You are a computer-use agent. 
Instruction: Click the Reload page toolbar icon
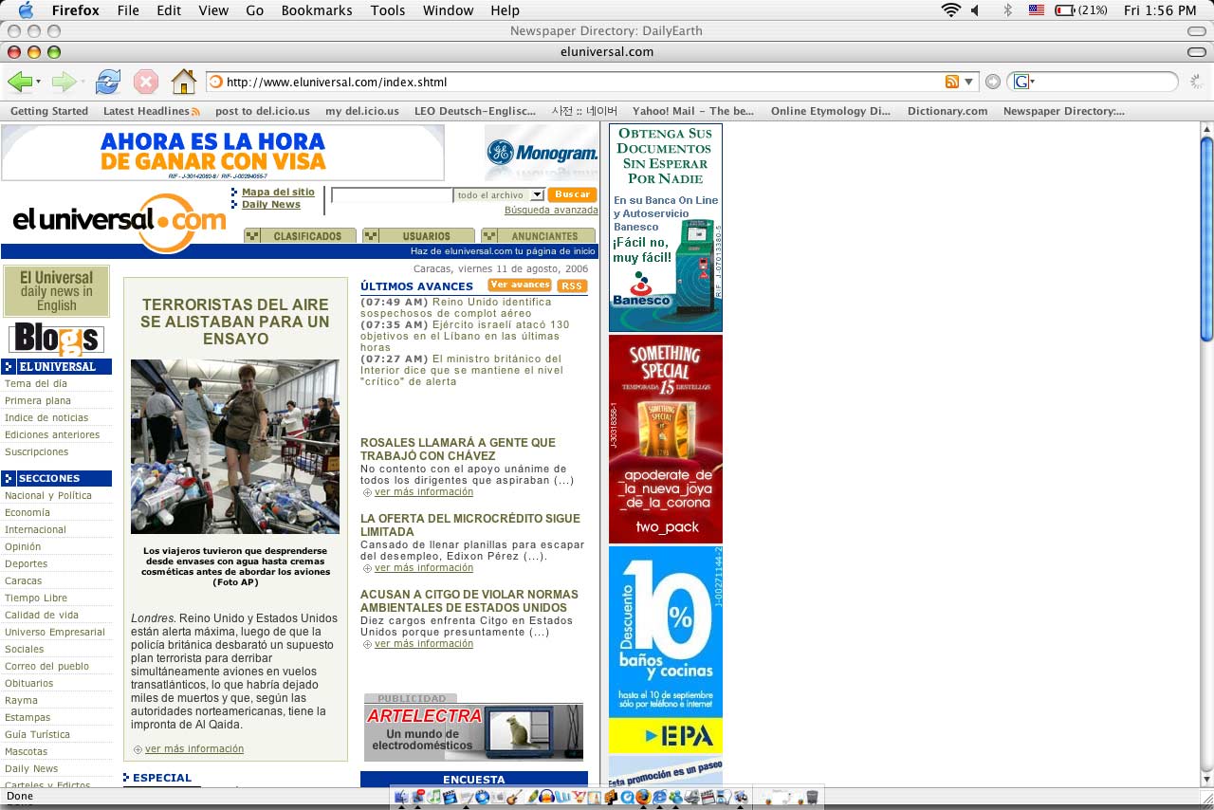click(x=108, y=82)
